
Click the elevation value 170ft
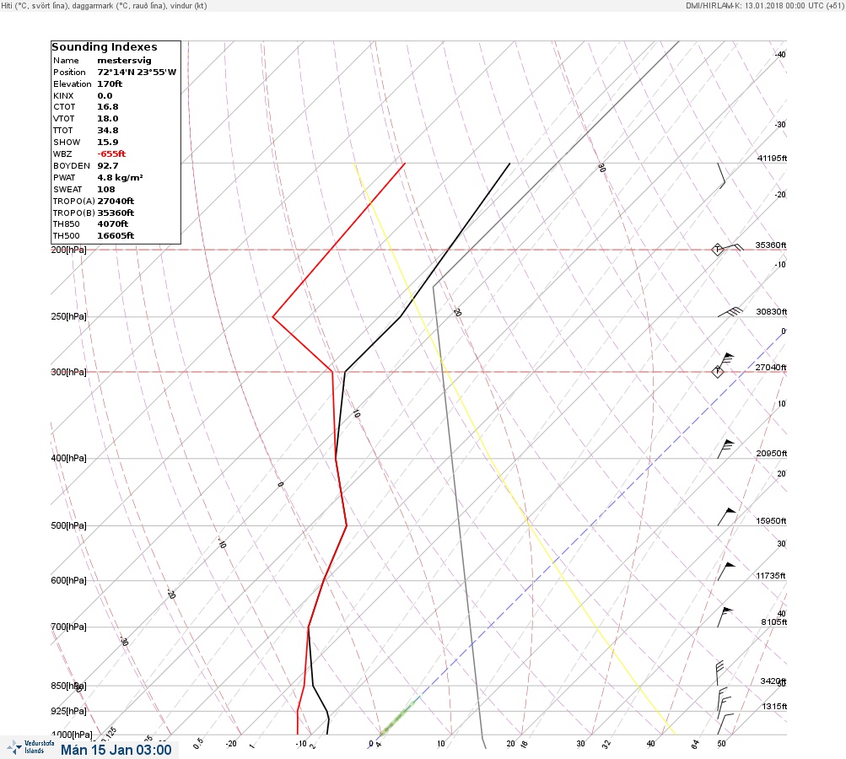click(x=110, y=84)
